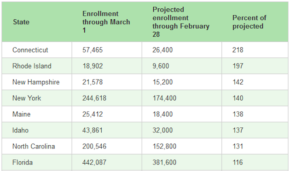This screenshot has height=171, width=290.
Task: Click the New Hampshire state cell
Action: 36,82
